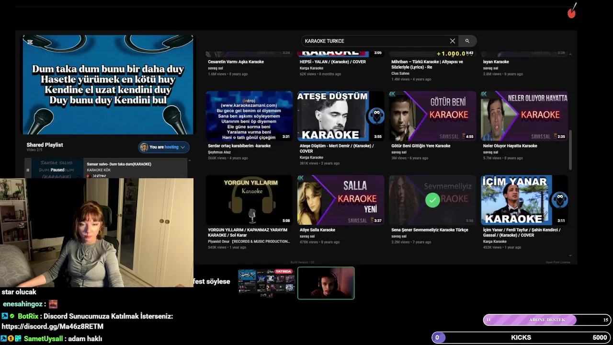Click 'Video 2/5' playlist counter
Screen dimensions: 613x345
pos(34,150)
